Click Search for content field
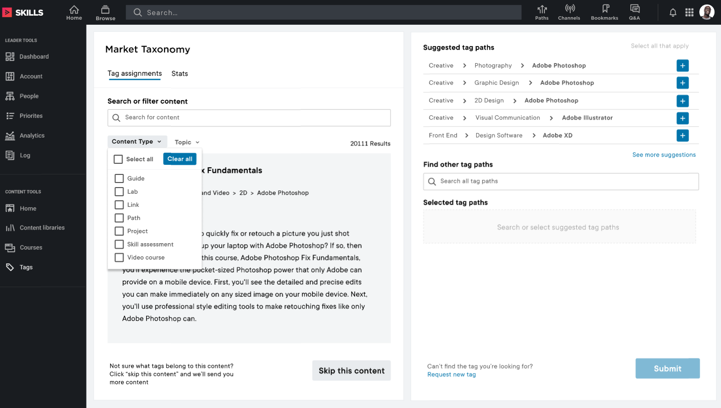Image resolution: width=721 pixels, height=408 pixels. tap(249, 117)
